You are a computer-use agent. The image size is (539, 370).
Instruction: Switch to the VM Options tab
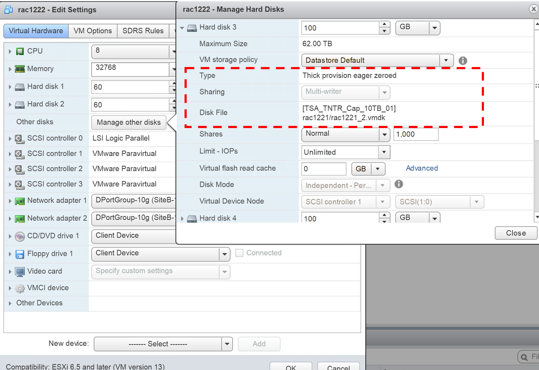(x=92, y=31)
